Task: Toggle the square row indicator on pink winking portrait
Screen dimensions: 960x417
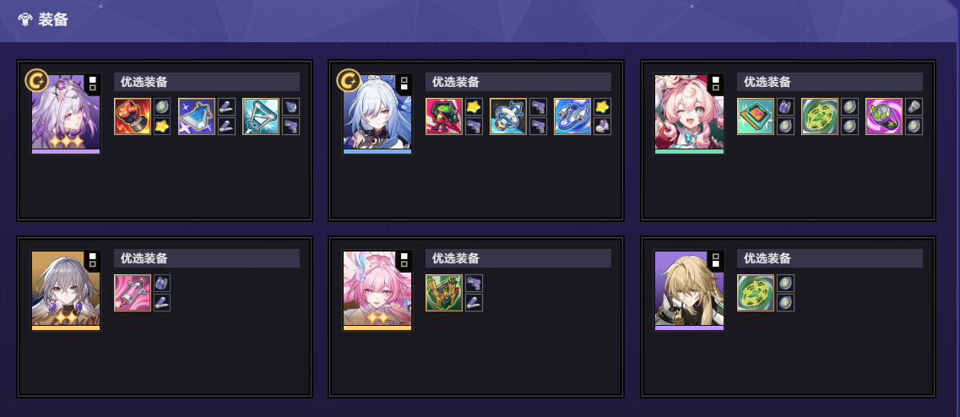Action: click(x=716, y=84)
